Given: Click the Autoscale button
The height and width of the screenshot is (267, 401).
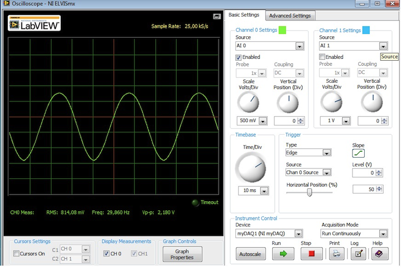Looking at the screenshot, I should tap(251, 254).
